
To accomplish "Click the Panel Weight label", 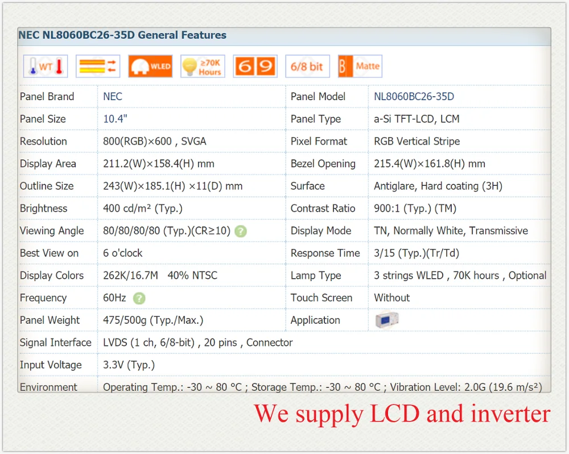I will [50, 320].
